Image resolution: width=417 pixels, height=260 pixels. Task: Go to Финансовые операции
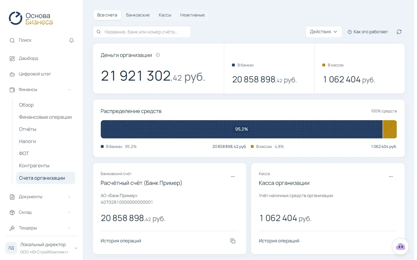click(45, 117)
